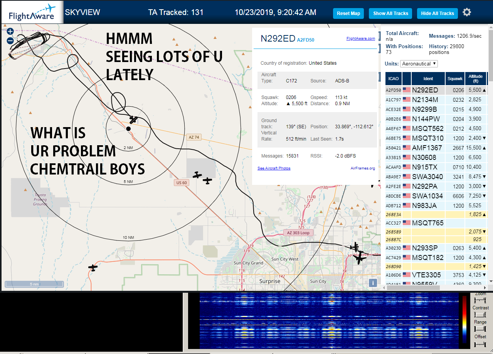
Task: Select the N2134M row
Action: tap(436, 100)
